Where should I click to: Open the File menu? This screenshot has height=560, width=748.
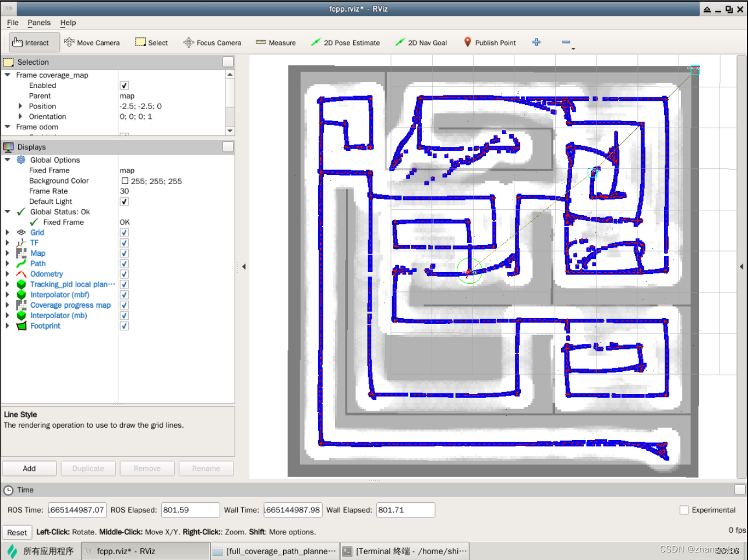(x=13, y=23)
